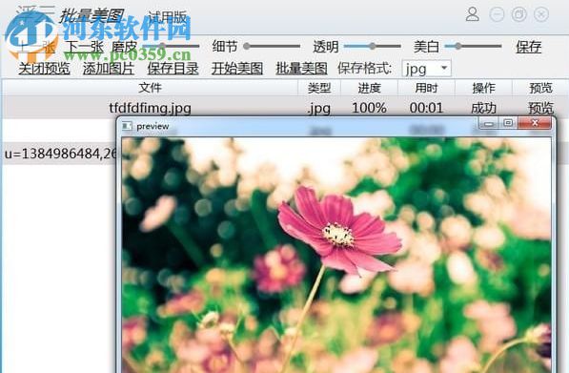Click 开始美图 to start beautifying
The width and height of the screenshot is (569, 373).
(x=237, y=69)
